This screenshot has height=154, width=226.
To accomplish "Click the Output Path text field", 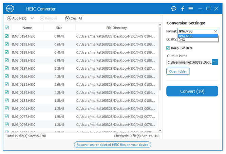I will tap(189, 62).
